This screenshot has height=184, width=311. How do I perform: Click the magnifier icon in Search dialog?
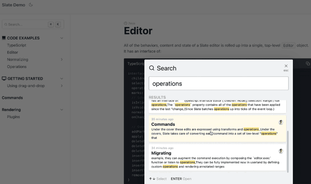click(x=152, y=68)
